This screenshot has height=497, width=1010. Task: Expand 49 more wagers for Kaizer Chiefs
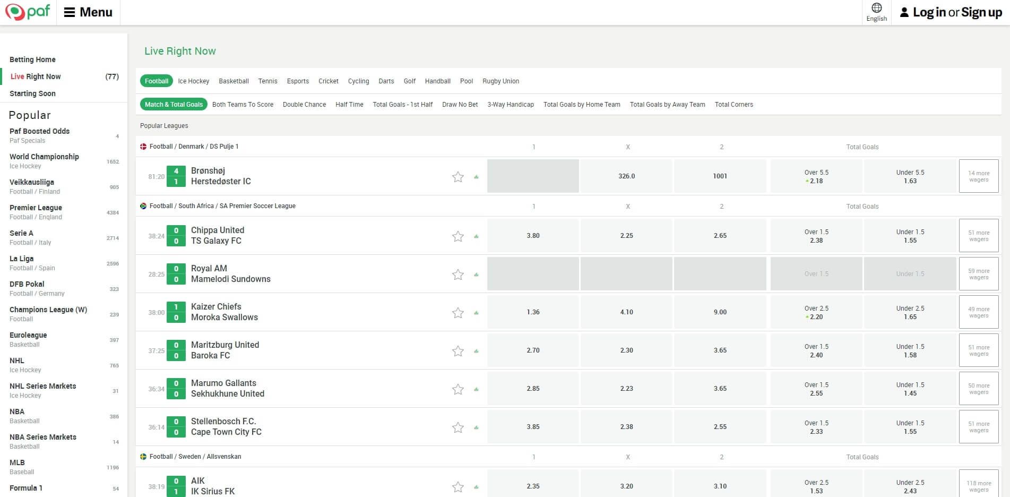[979, 312]
